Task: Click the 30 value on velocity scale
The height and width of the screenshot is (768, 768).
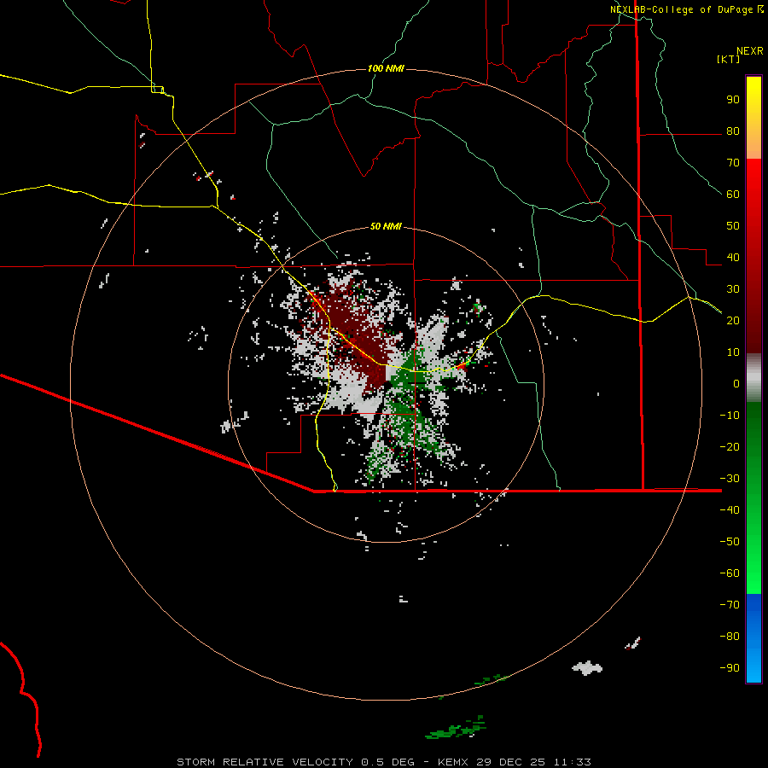Action: click(733, 289)
